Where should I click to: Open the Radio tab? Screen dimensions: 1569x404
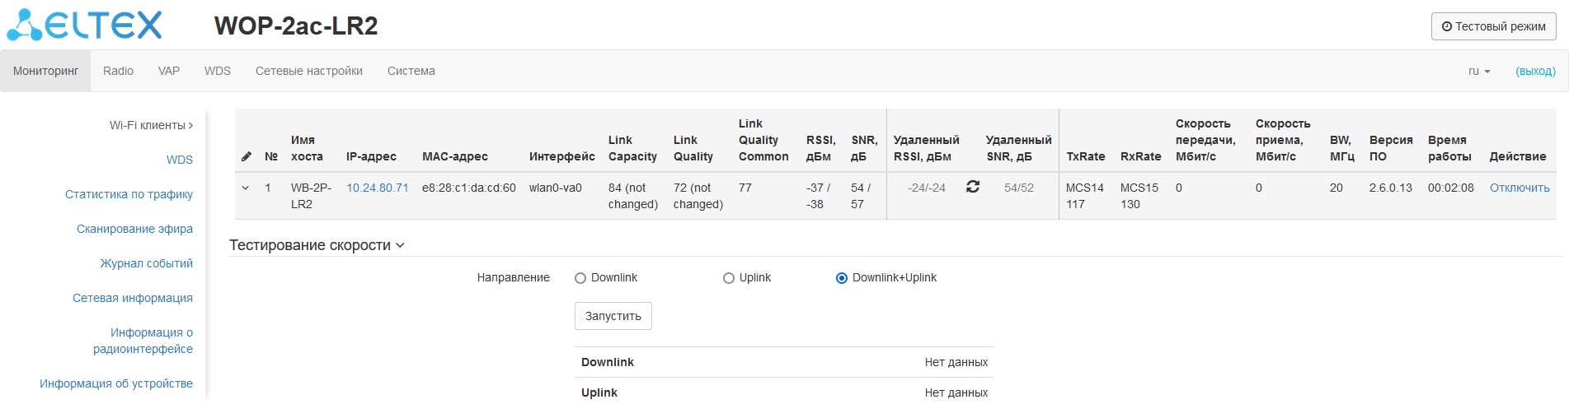118,72
